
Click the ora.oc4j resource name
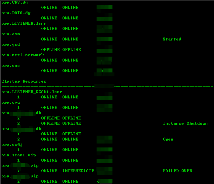click(x=12, y=145)
